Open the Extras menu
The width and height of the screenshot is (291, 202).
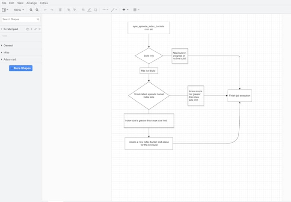point(44,3)
